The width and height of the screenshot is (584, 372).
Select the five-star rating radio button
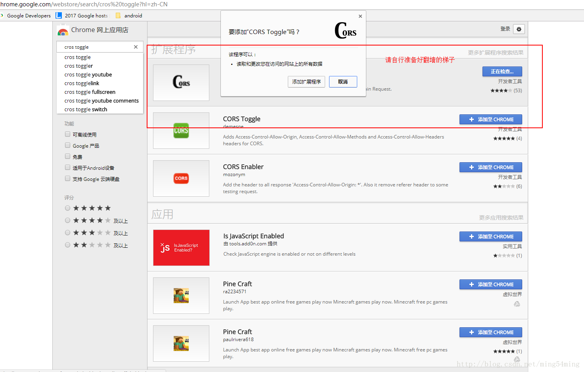click(67, 208)
